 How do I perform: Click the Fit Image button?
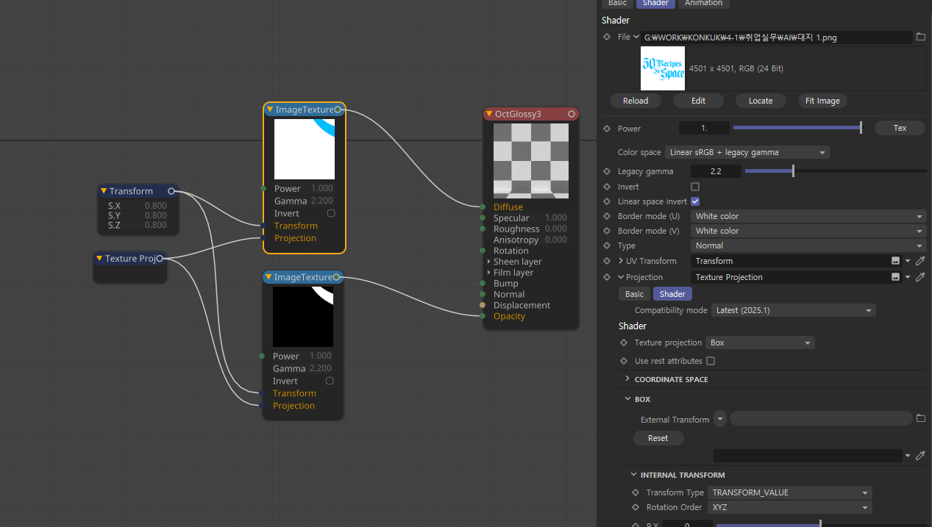822,101
